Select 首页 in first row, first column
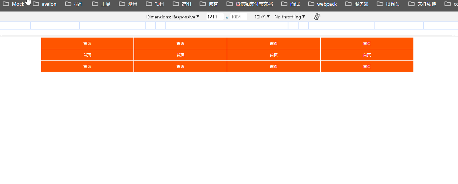 (87, 43)
